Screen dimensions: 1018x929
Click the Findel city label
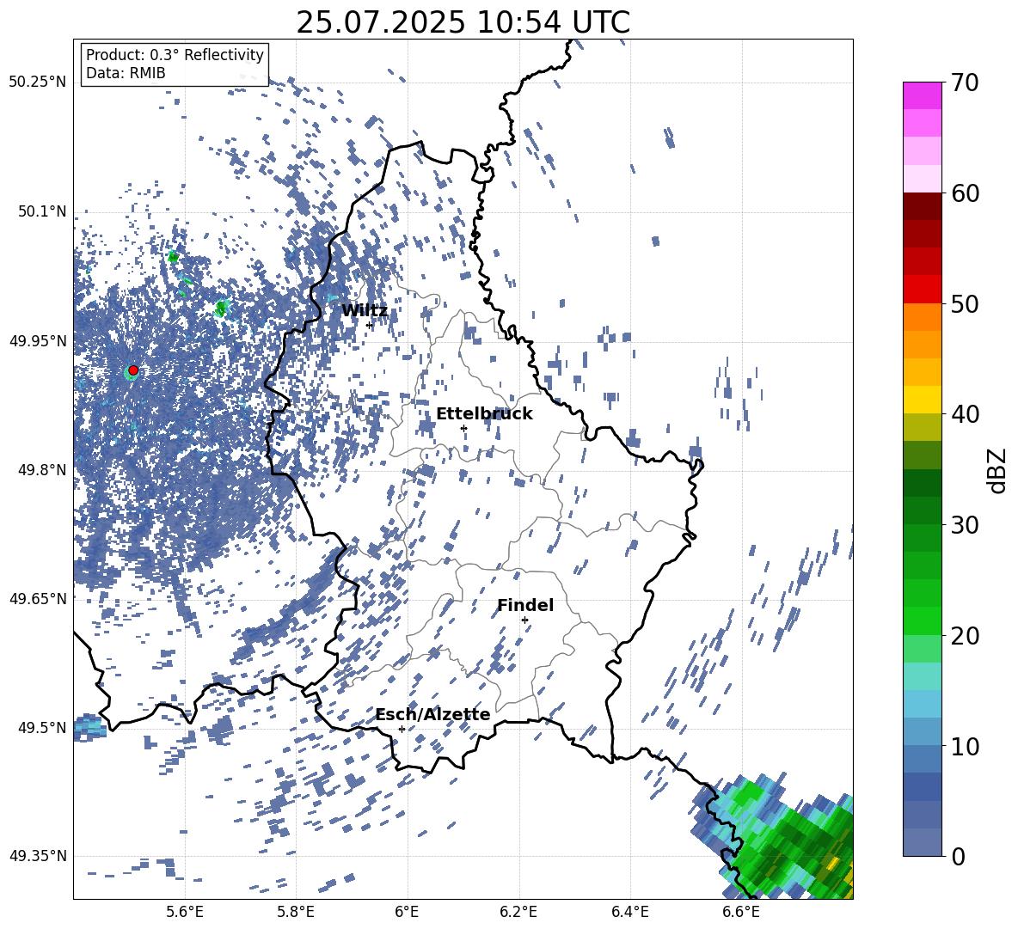pyautogui.click(x=525, y=605)
